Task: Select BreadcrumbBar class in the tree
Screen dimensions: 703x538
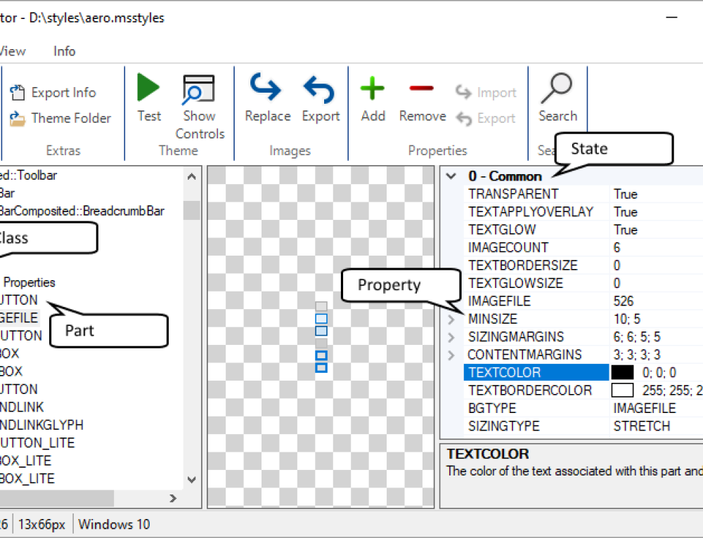Action: (x=84, y=211)
